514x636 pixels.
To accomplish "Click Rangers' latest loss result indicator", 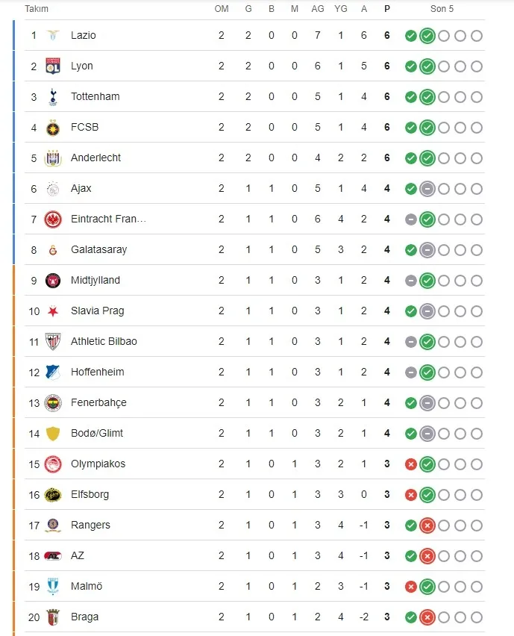I will coord(427,526).
